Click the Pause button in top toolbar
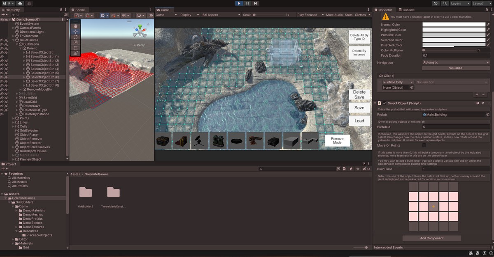This screenshot has width=494, height=257. [x=247, y=3]
